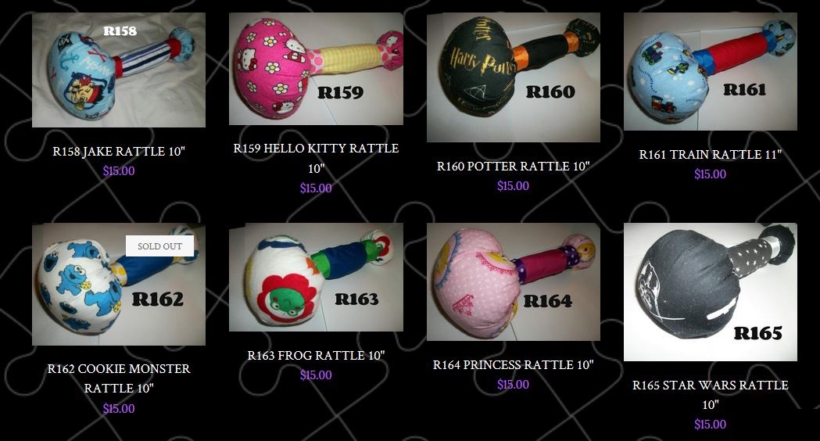820x441 pixels.
Task: Click the $15.00 price under Jake rattle
Action: tap(119, 171)
